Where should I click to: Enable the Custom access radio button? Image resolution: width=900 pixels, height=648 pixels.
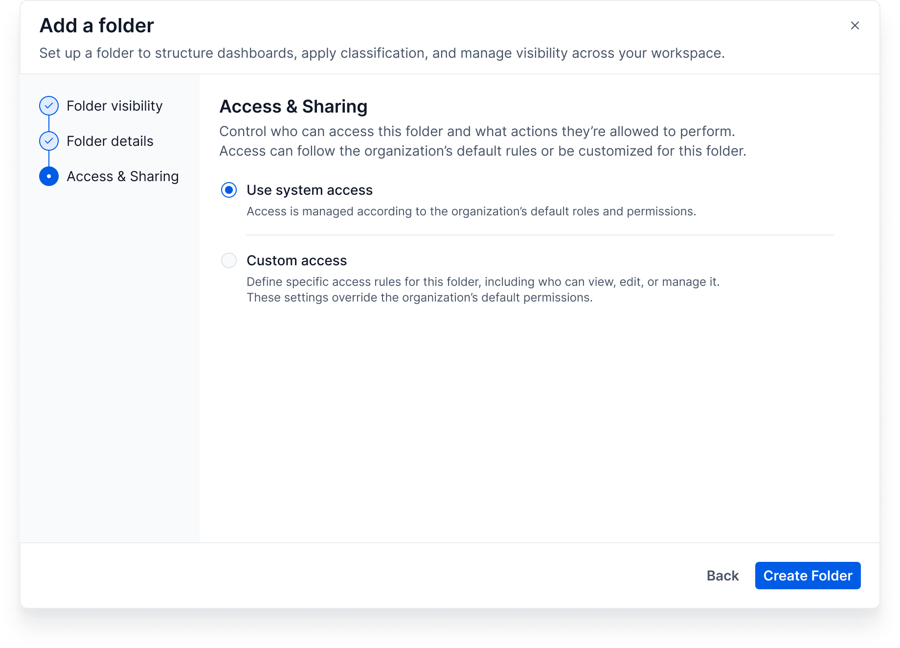click(x=229, y=260)
